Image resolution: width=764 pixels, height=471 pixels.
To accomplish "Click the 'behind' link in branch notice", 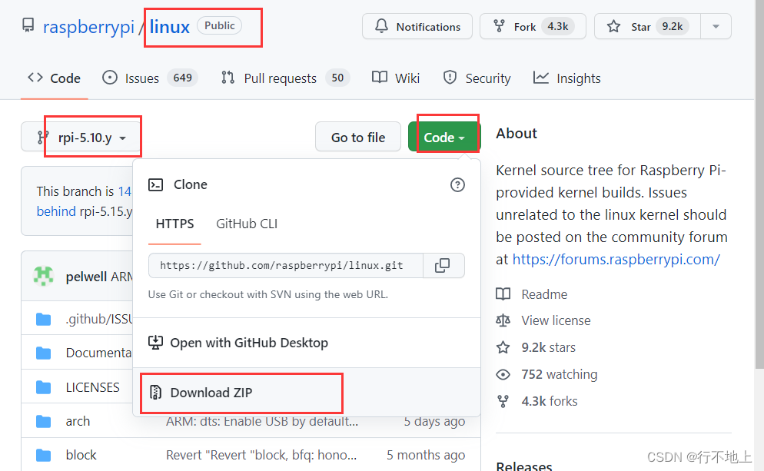I will pyautogui.click(x=56, y=211).
